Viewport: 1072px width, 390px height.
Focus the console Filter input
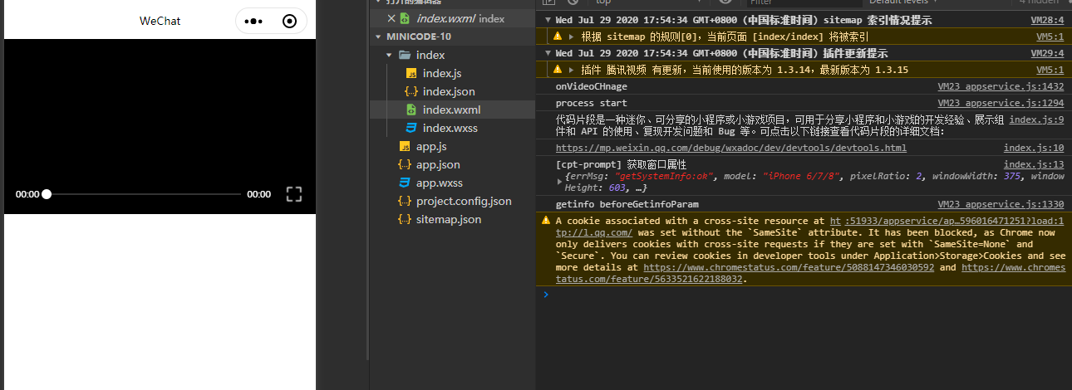coord(794,2)
